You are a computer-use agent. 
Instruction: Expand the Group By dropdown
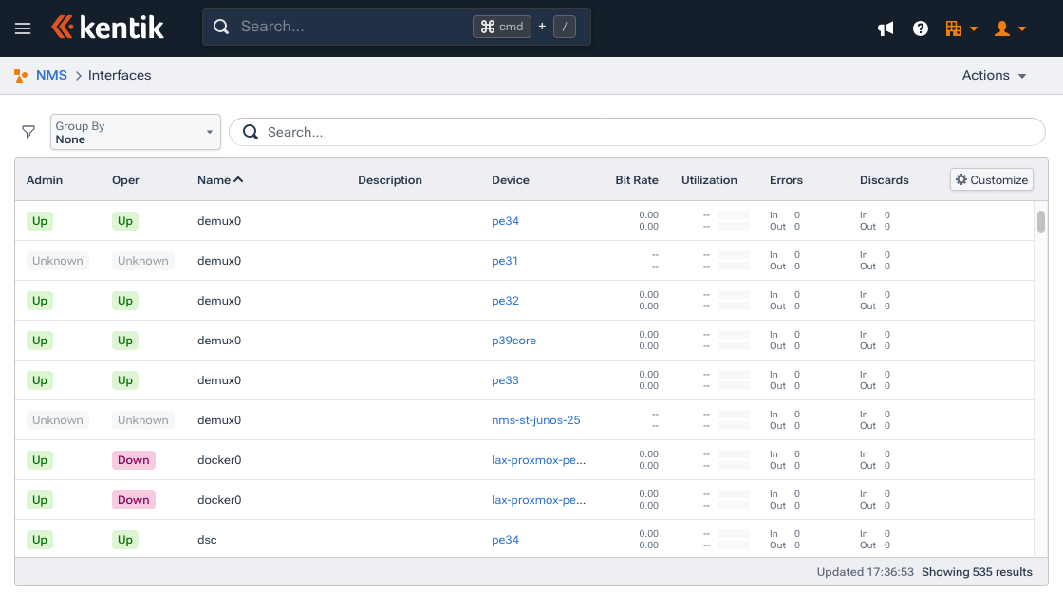pos(136,132)
